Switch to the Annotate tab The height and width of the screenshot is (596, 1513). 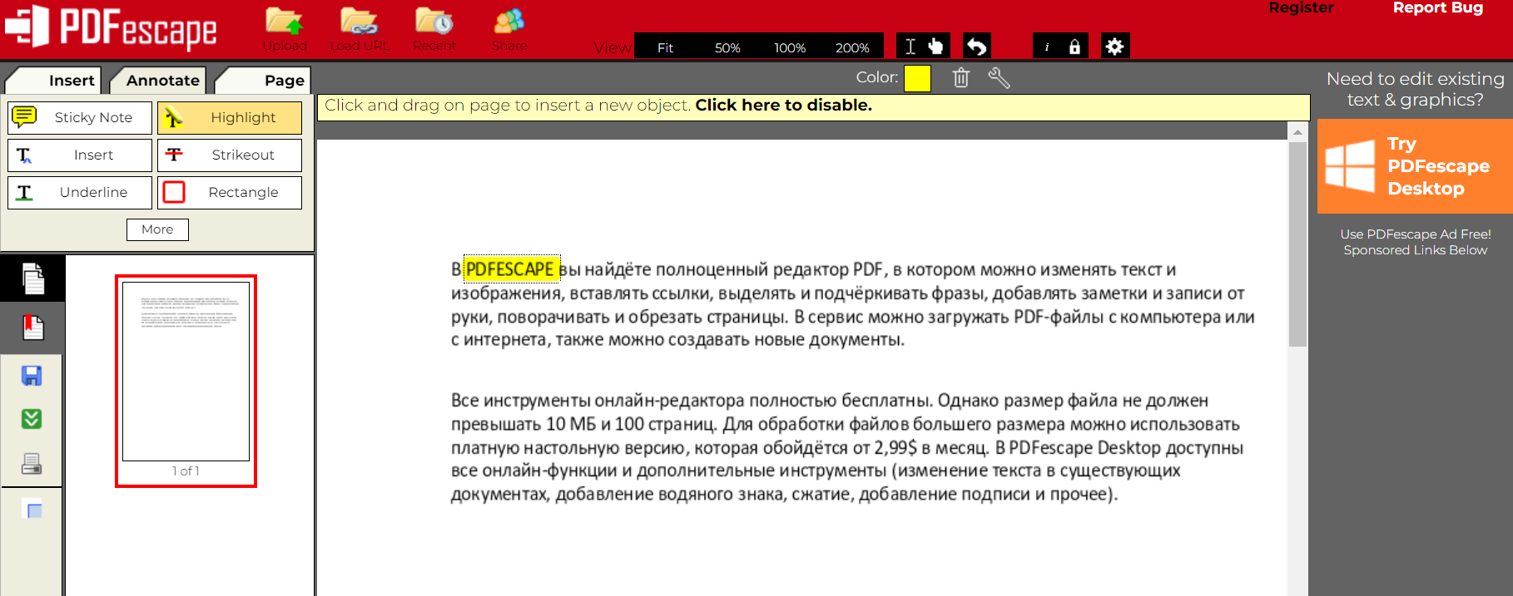pos(158,81)
